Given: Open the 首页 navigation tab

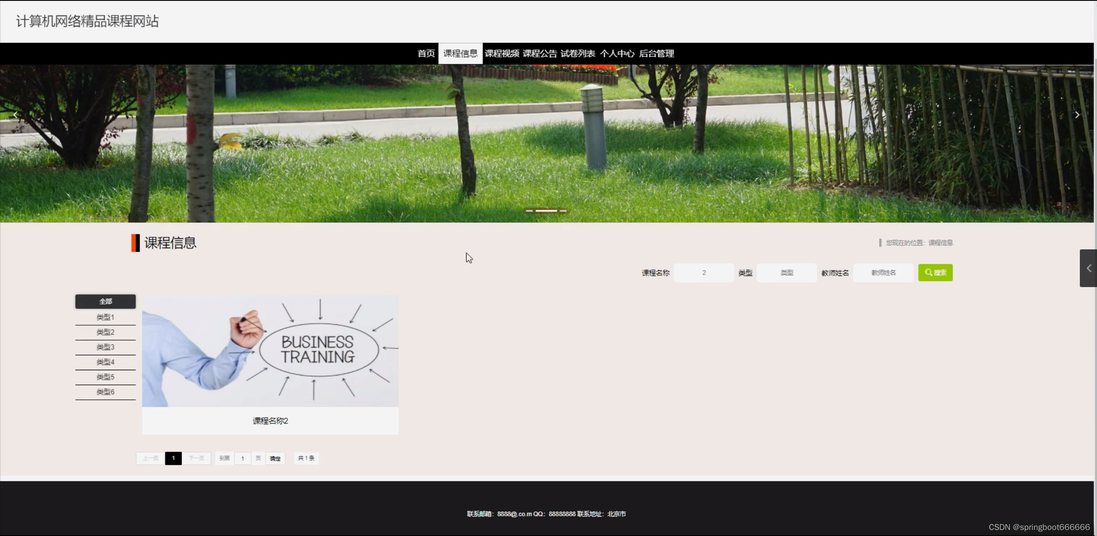Looking at the screenshot, I should pyautogui.click(x=426, y=54).
